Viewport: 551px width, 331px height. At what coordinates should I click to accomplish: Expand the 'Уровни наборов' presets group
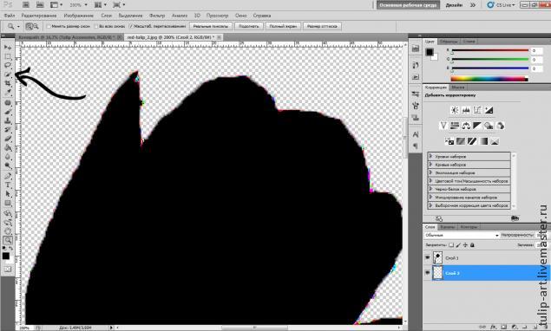[469, 157]
